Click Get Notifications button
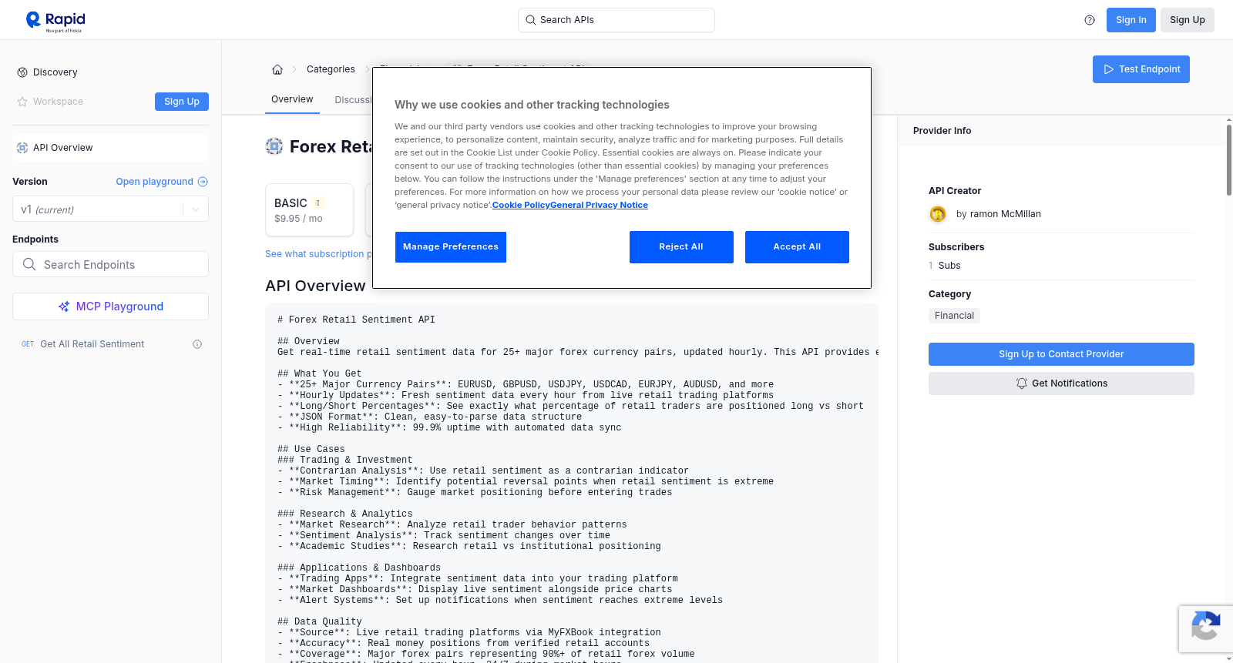The image size is (1233, 663). (1061, 383)
